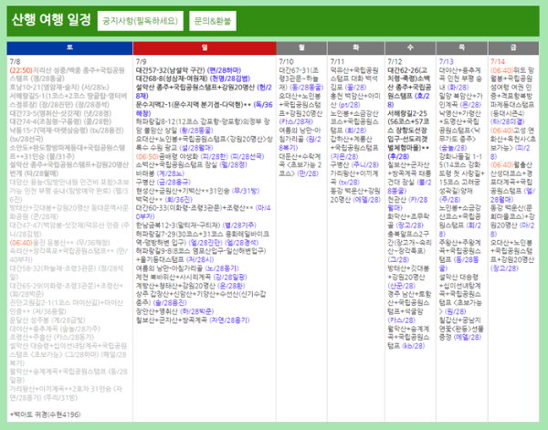Open 7/10 오대산+노인봉 trip entry

pyautogui.click(x=300, y=109)
